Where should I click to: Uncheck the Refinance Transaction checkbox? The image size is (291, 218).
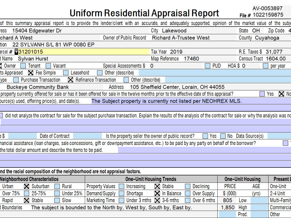[x=70, y=80]
